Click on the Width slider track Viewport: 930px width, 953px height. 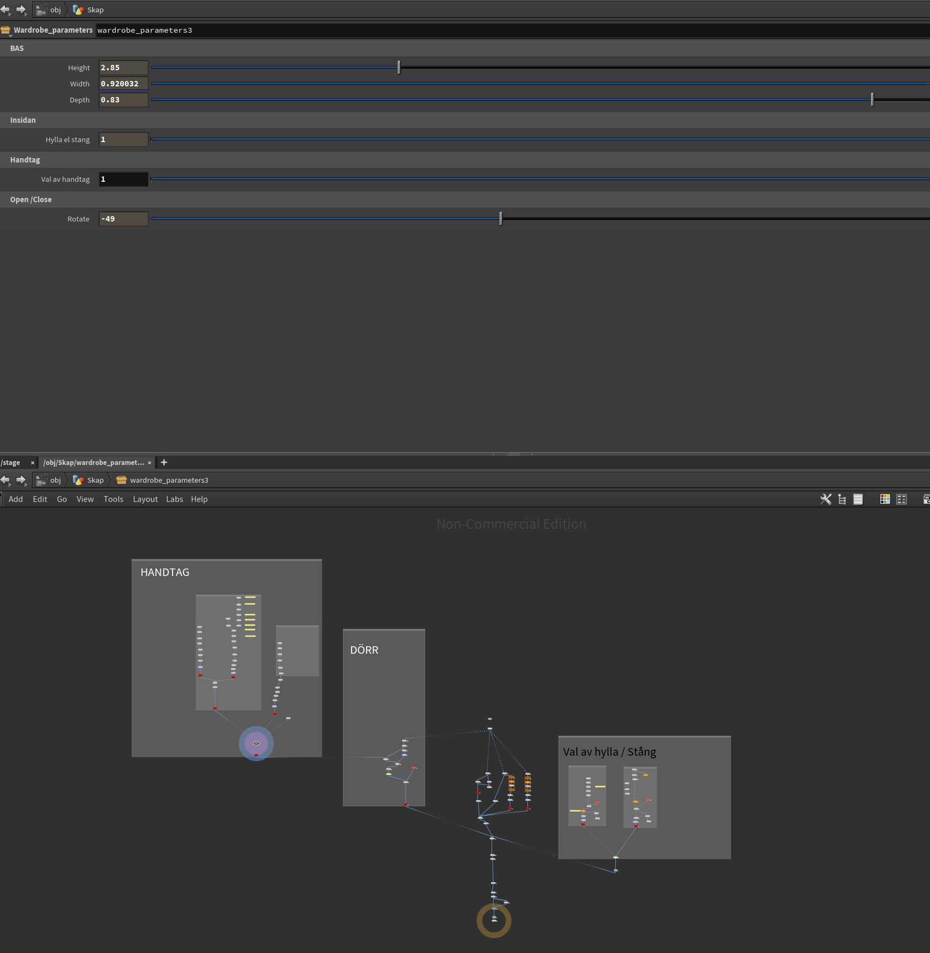pos(540,84)
